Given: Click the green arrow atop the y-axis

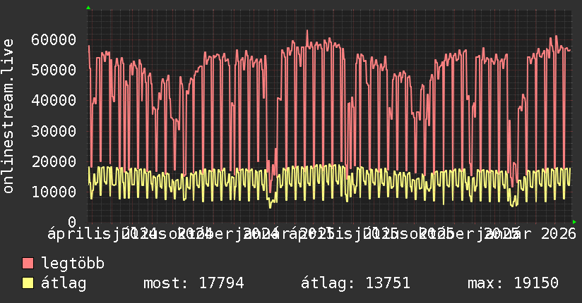Looking at the screenshot, I should tap(88, 8).
